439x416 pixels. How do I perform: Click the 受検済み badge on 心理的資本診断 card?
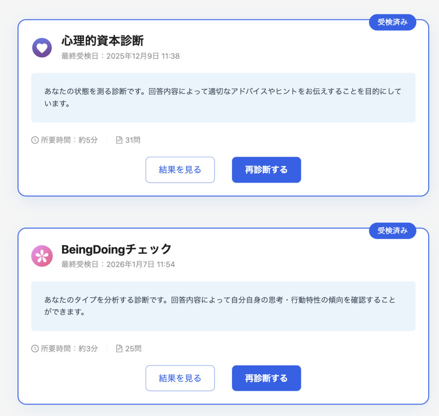coord(392,22)
